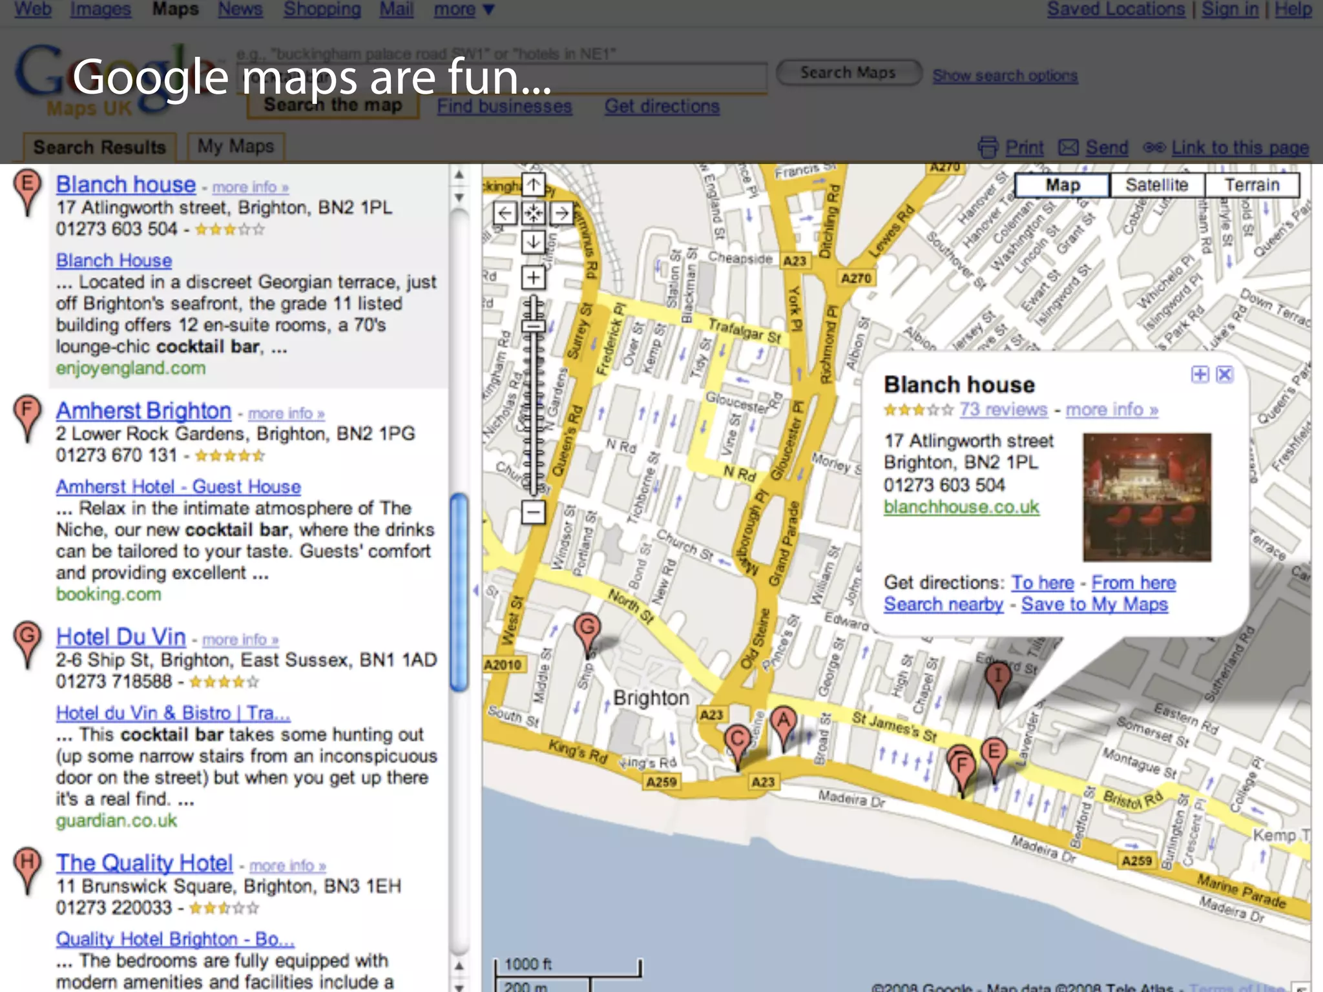
Task: Click the pan up arrow on map
Action: (x=533, y=185)
